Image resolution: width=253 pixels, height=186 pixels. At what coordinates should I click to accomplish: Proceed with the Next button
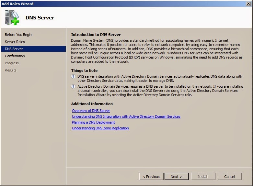(x=177, y=177)
